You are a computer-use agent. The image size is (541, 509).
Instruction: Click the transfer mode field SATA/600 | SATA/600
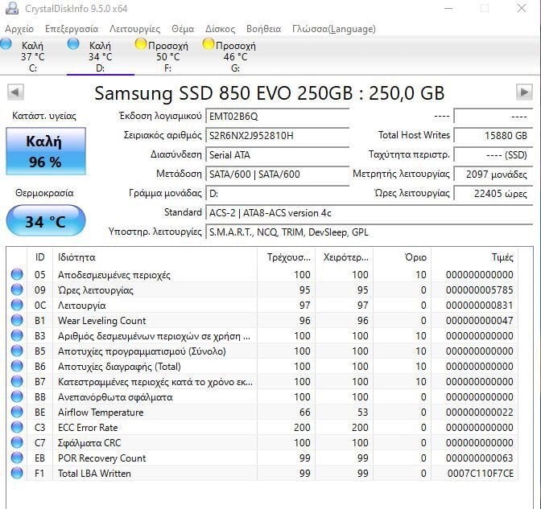click(278, 174)
